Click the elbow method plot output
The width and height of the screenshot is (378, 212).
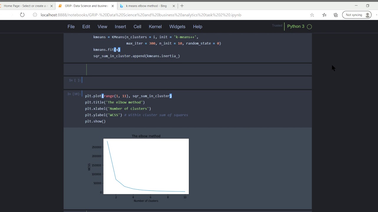tap(146, 166)
